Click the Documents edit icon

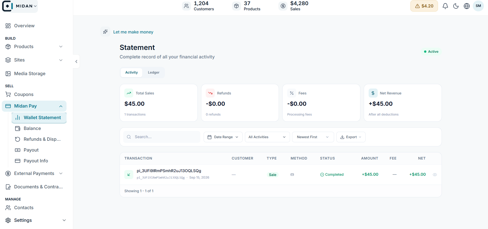click(x=8, y=187)
